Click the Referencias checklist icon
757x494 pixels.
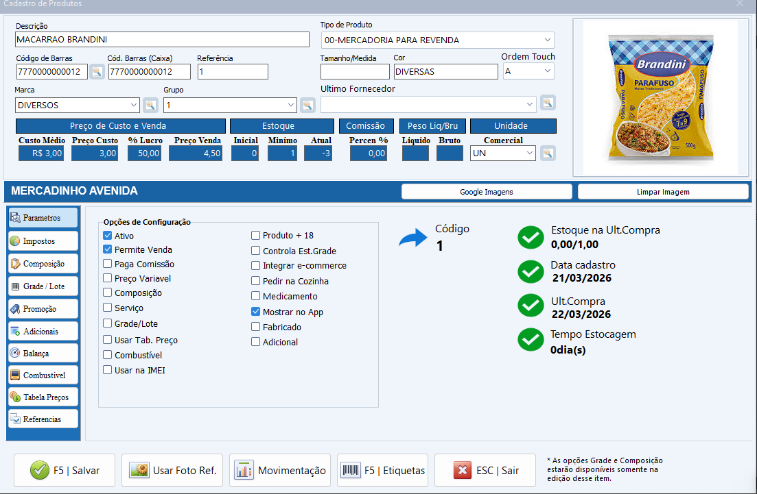15,419
